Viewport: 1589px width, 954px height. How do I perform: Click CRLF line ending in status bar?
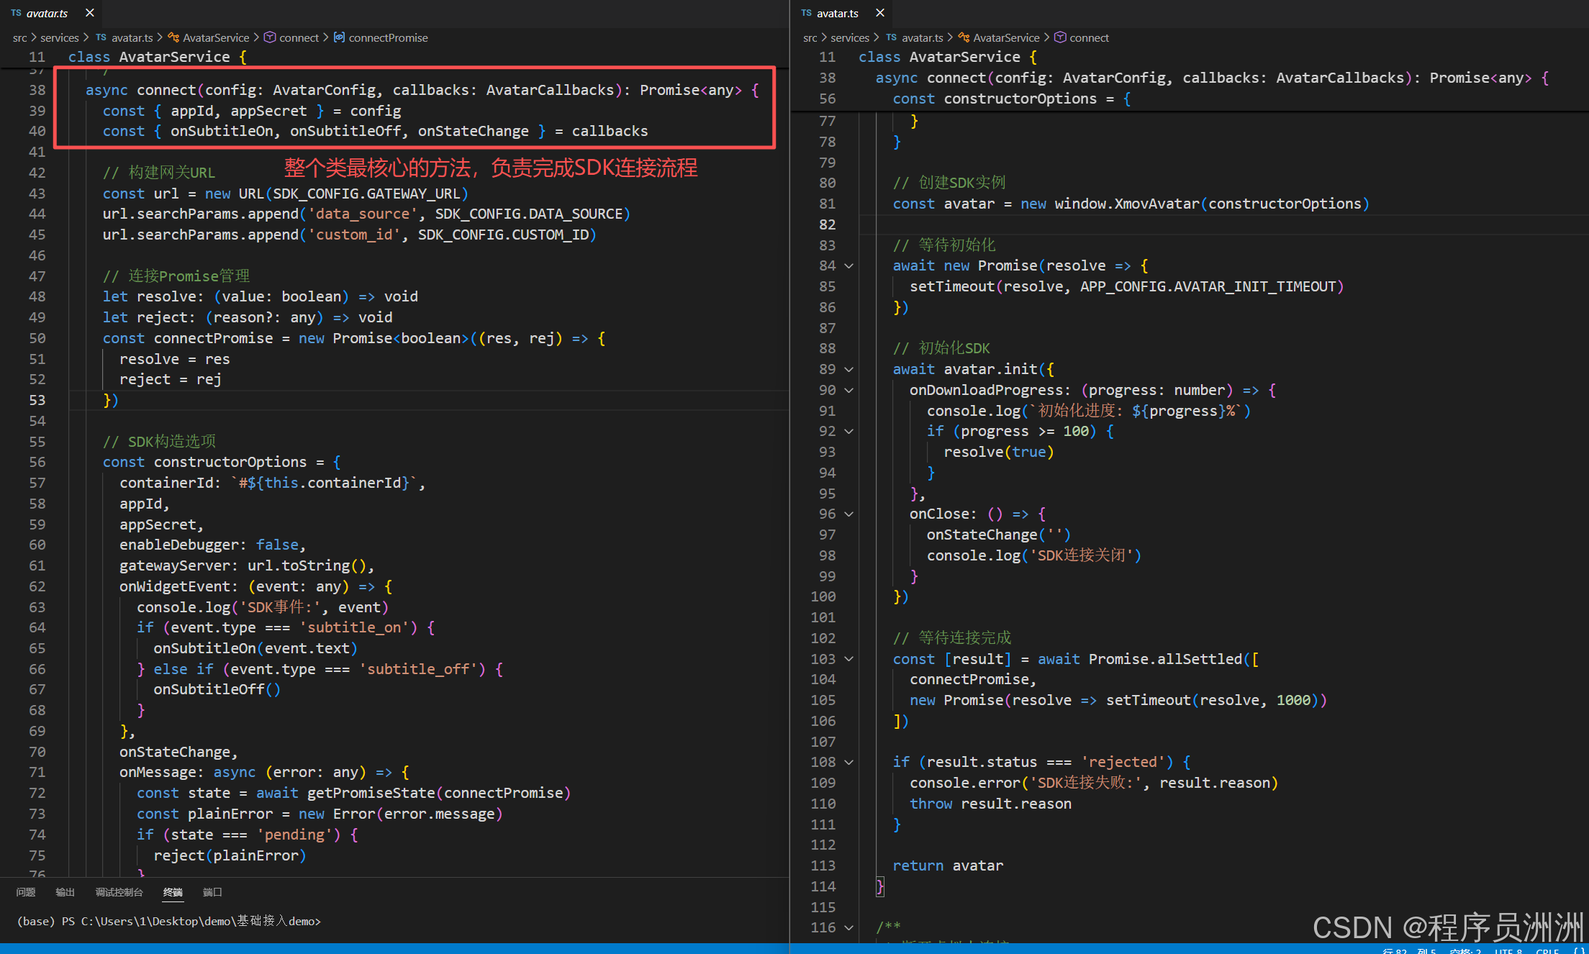pyautogui.click(x=1547, y=950)
